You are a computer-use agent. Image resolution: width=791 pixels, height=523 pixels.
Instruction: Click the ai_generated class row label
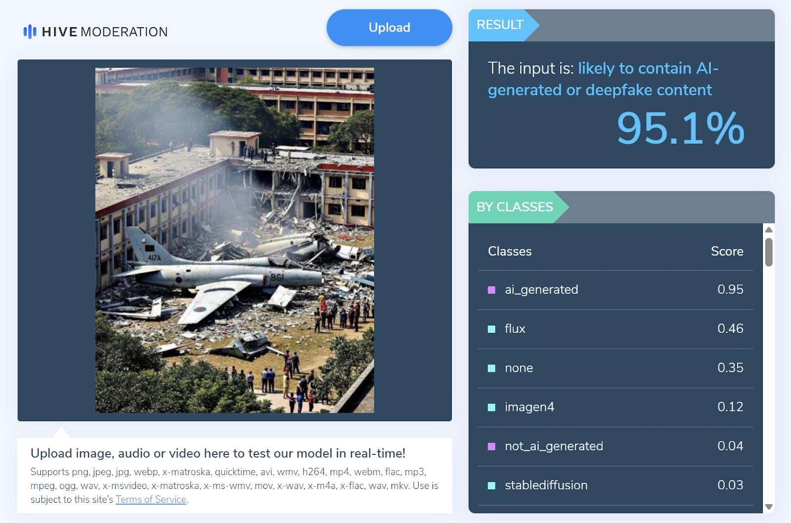[x=541, y=289]
